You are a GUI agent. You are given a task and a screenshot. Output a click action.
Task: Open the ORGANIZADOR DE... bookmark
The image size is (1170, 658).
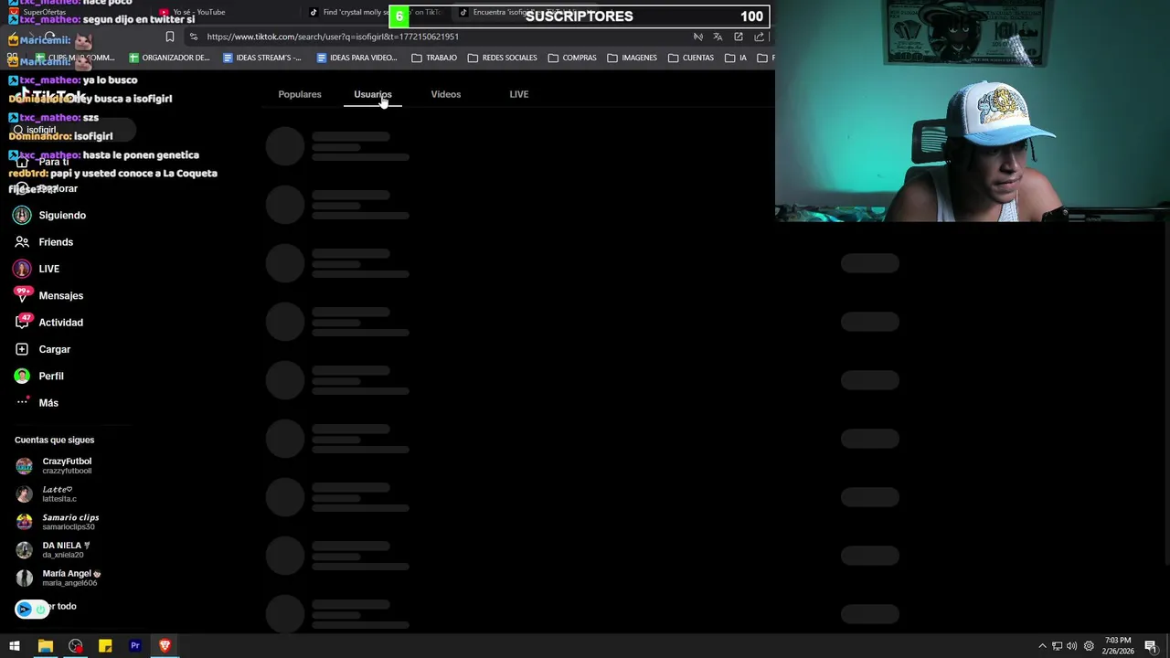point(169,58)
